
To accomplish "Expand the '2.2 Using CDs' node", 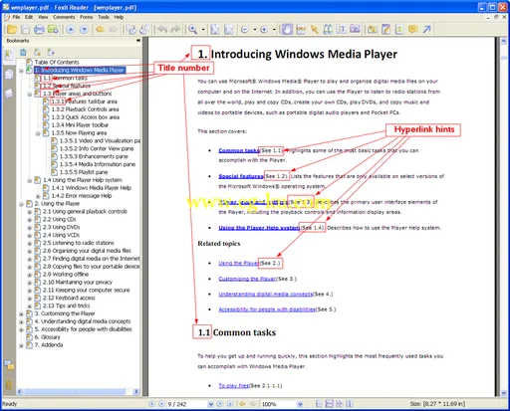I will point(30,220).
